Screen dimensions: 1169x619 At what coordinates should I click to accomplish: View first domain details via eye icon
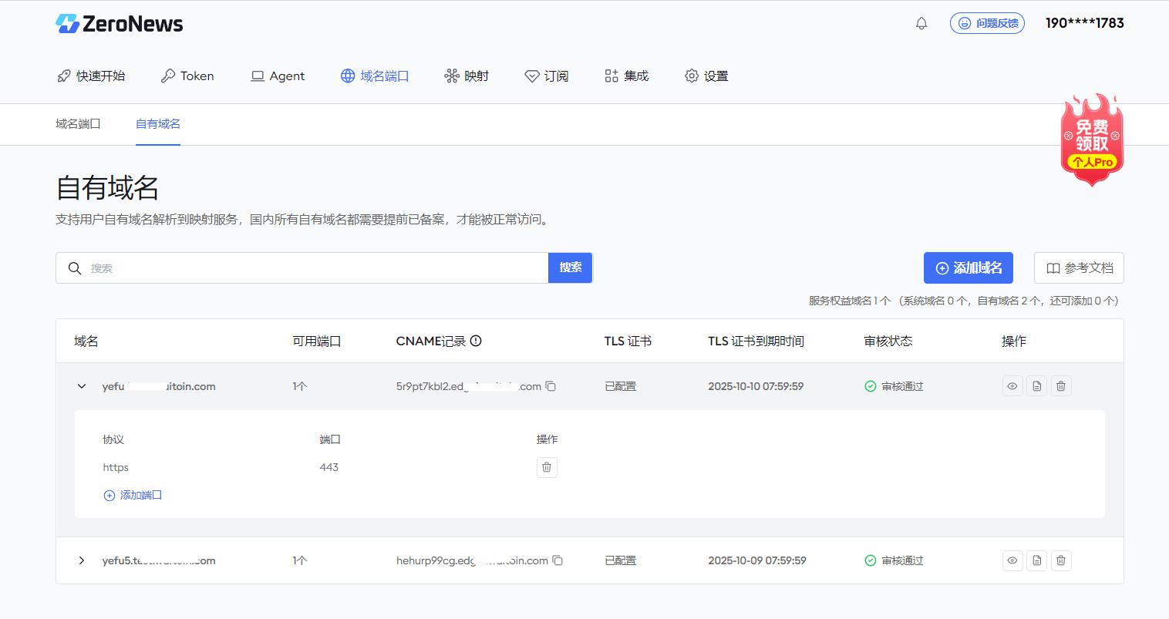[1012, 386]
